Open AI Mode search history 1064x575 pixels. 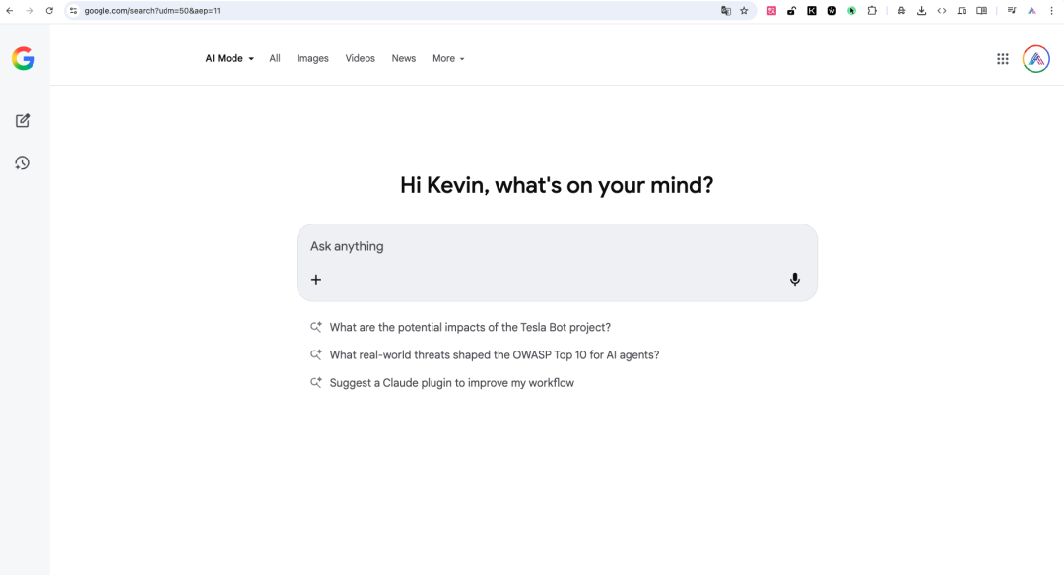tap(23, 163)
